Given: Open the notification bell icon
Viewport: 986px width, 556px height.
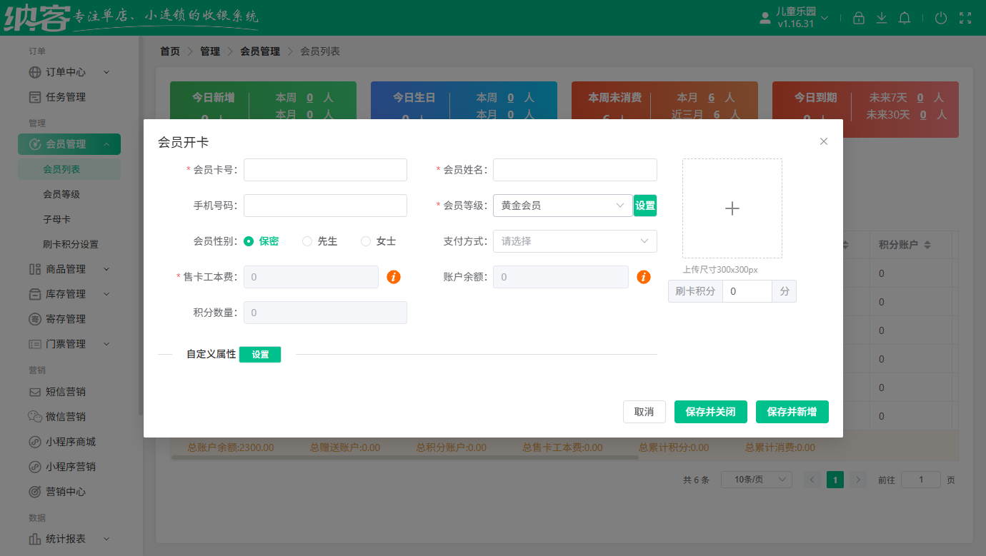Looking at the screenshot, I should (905, 19).
